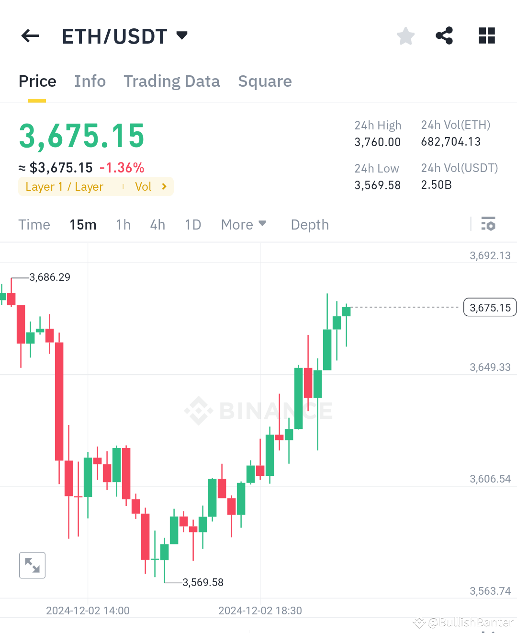
Task: Select the 1D timeframe
Action: [x=193, y=224]
